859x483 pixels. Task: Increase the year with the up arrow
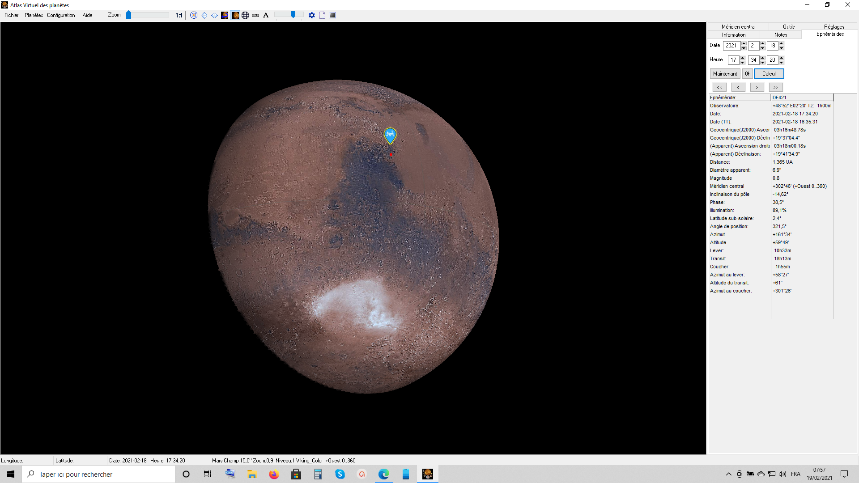point(744,44)
